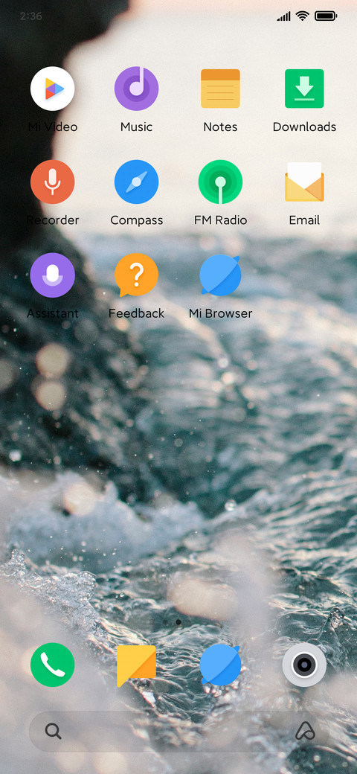The width and height of the screenshot is (357, 774).
Task: Tap the 'Email' label text
Action: click(x=304, y=220)
